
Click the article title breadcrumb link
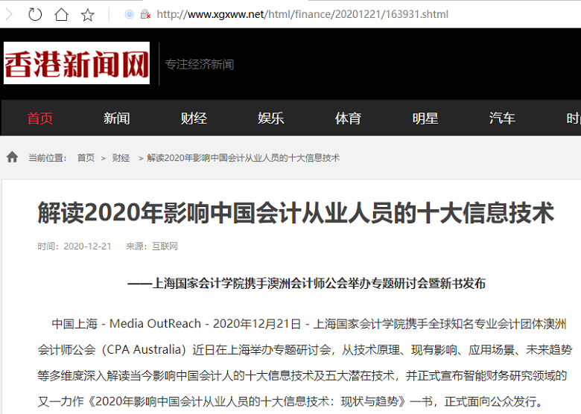[x=243, y=158]
